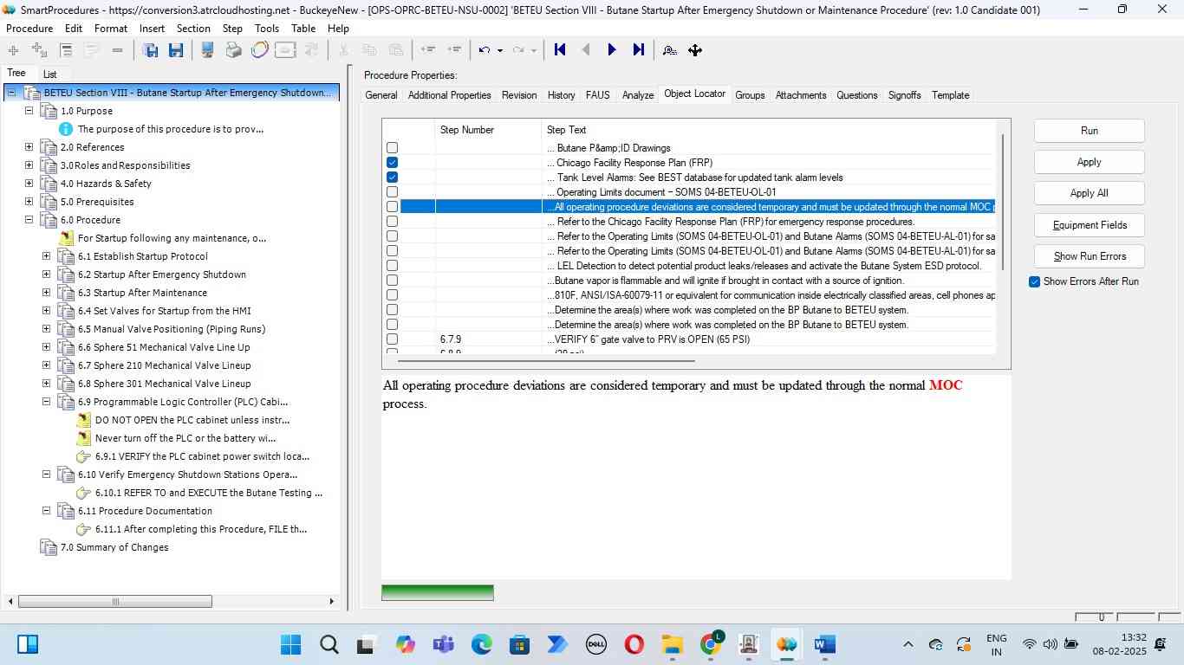Check the step 6.7.9 row checkbox
Screen dimensions: 1184x665
pos(393,339)
